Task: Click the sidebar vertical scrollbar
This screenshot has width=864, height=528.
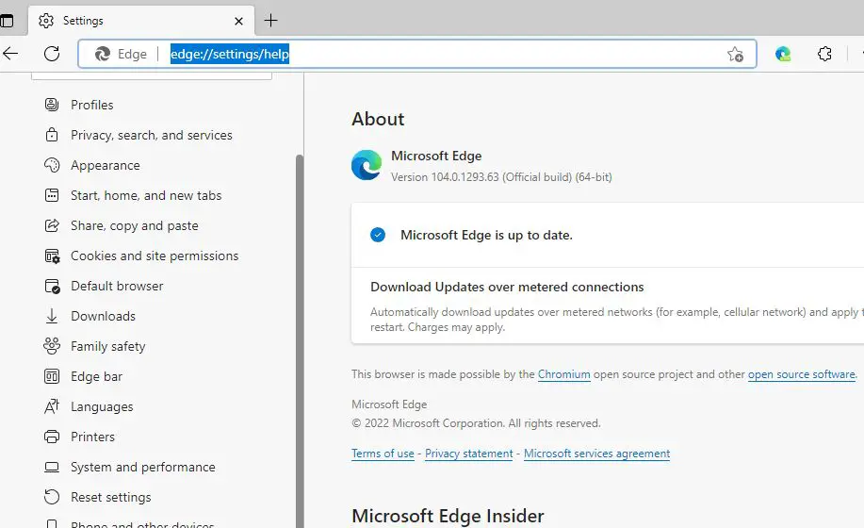Action: (300, 340)
